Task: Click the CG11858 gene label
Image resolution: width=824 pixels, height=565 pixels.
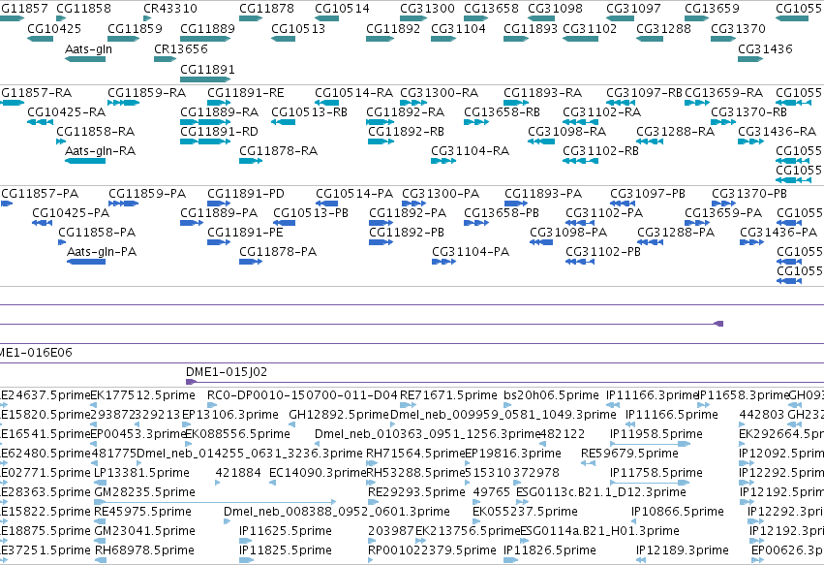Action: [x=83, y=9]
